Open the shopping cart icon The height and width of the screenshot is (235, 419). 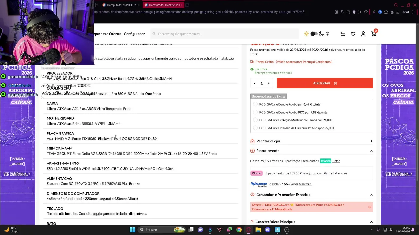pyautogui.click(x=373, y=34)
